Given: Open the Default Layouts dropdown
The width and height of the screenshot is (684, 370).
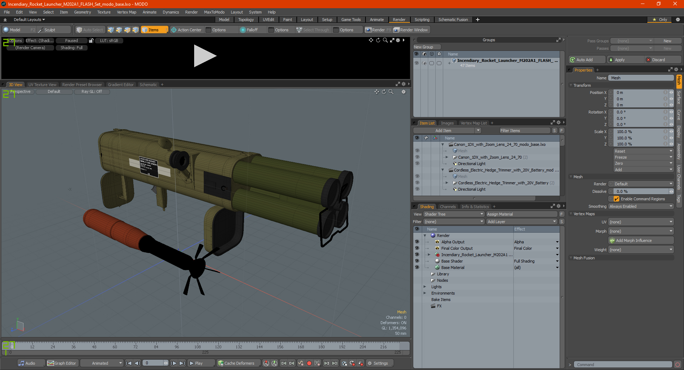Looking at the screenshot, I should (29, 20).
